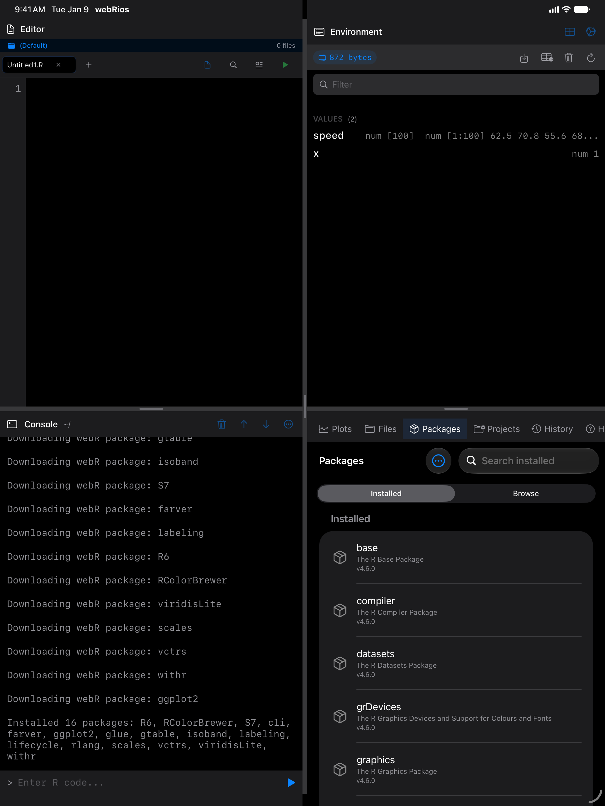This screenshot has height=806, width=605.
Task: Click the Environment import/save icon
Action: [524, 58]
